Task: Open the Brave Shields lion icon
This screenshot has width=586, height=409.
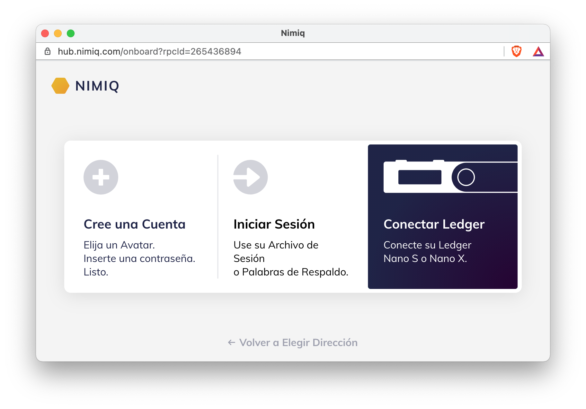Action: point(516,51)
